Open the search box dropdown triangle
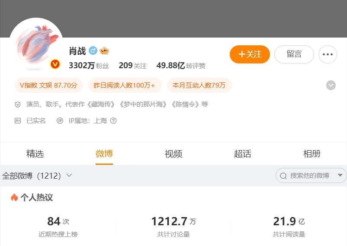This screenshot has height=246, width=347. point(340,175)
